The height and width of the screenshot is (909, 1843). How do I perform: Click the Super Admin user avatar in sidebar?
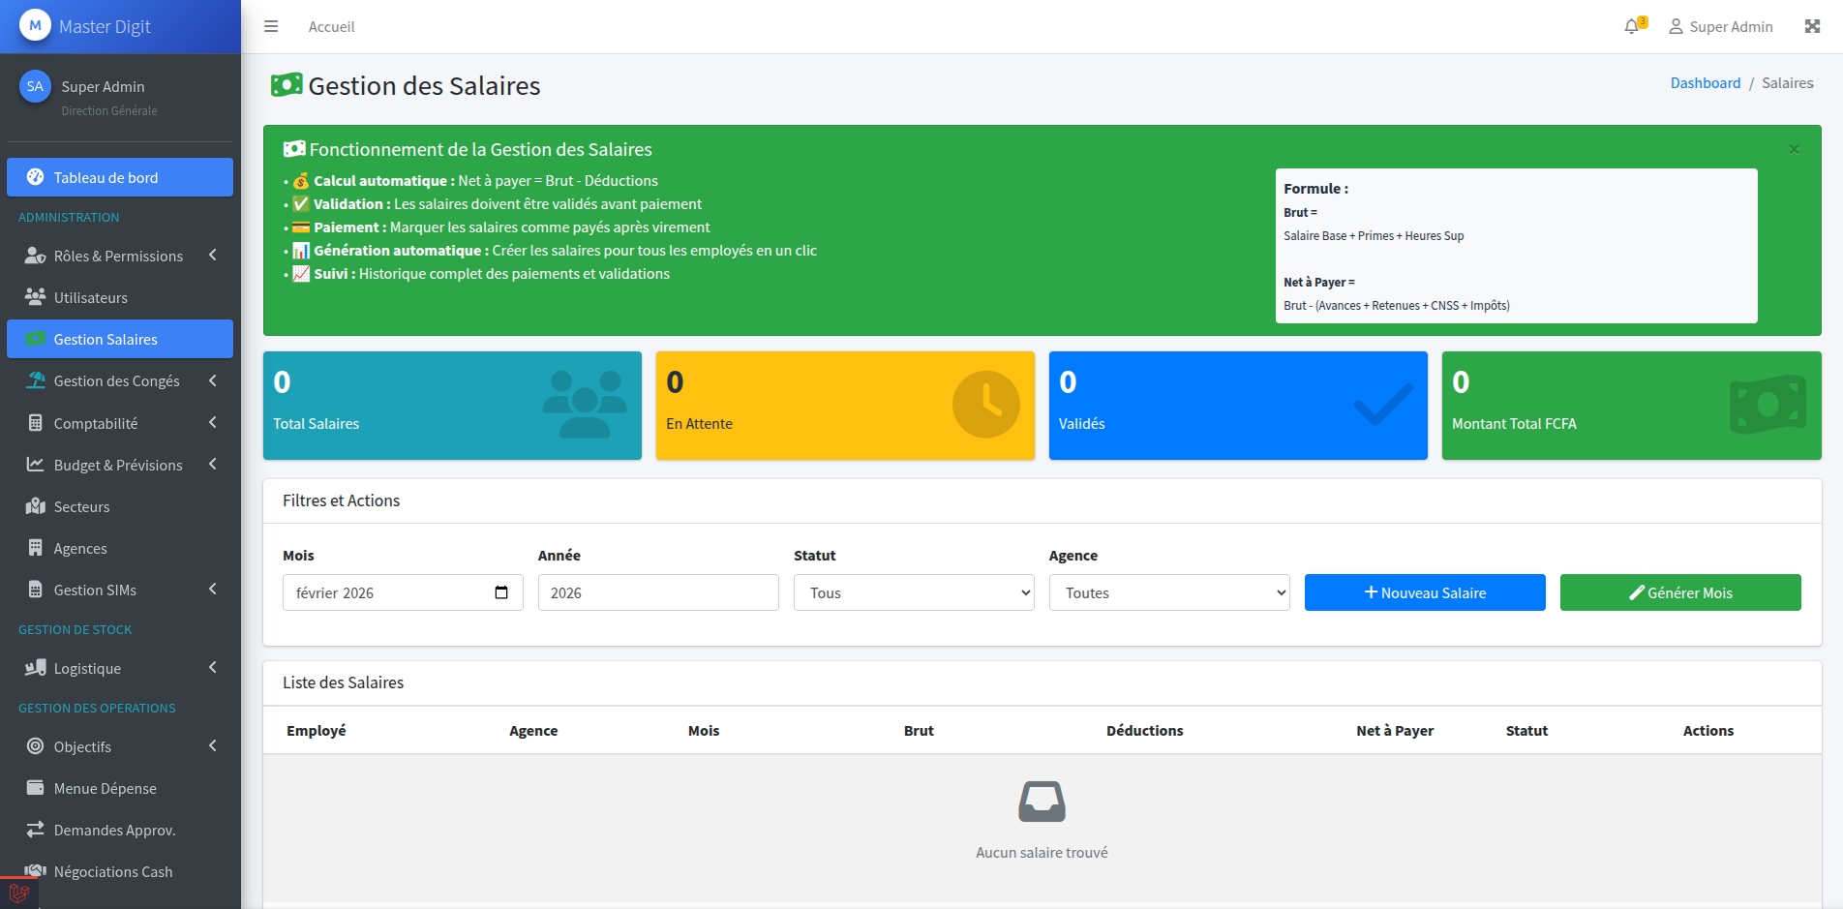tap(36, 86)
